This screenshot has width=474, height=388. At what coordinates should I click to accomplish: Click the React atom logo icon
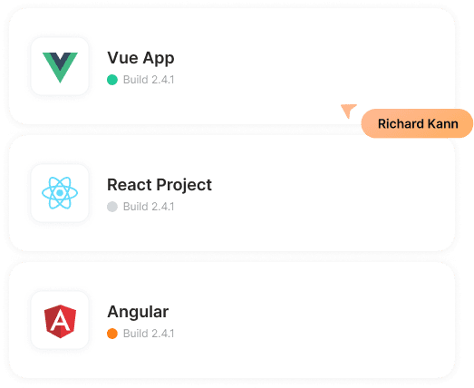[x=60, y=193]
